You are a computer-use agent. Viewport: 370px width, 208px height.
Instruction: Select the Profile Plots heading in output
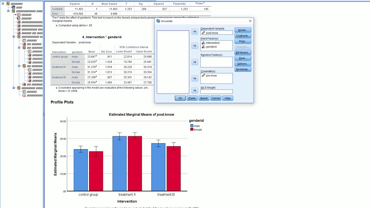point(62,102)
